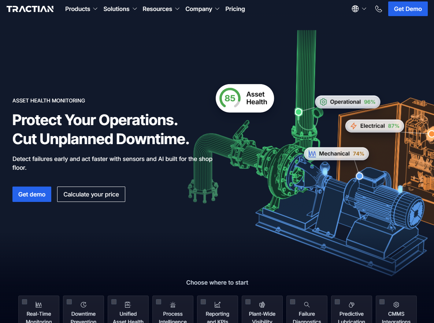The image size is (434, 323).
Task: Open the language globe selector
Action: click(355, 9)
